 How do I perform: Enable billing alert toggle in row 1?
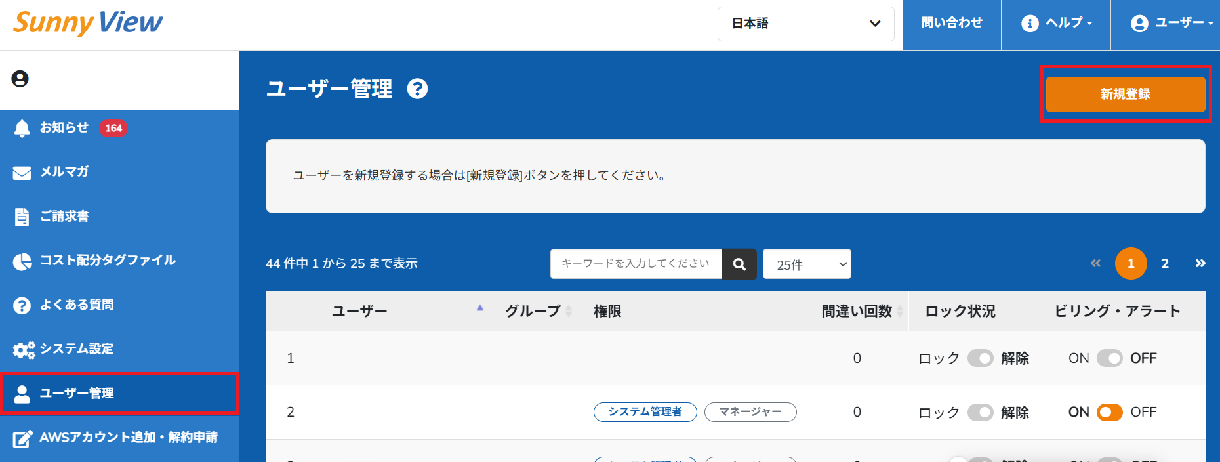1109,358
